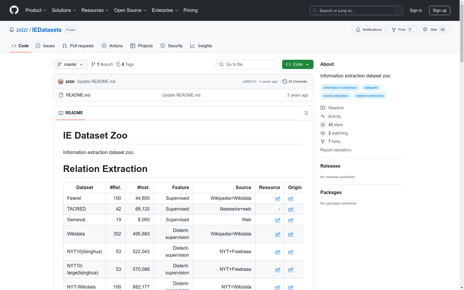This screenshot has height=290, width=464.
Task: Click the Sign up button
Action: click(x=440, y=10)
